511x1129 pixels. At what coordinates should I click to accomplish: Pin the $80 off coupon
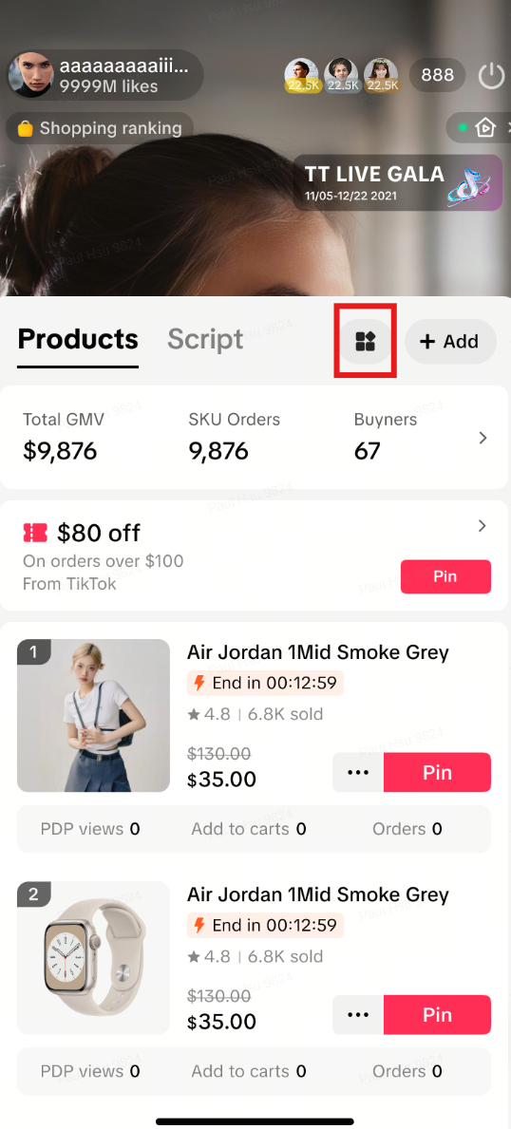point(445,576)
